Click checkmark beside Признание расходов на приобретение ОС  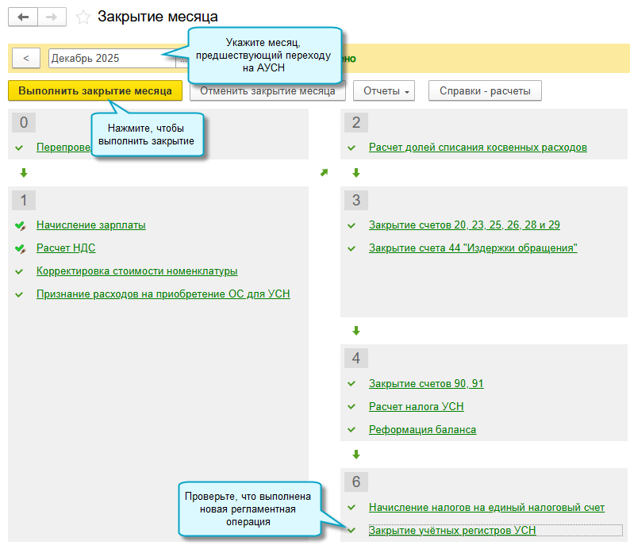19,294
